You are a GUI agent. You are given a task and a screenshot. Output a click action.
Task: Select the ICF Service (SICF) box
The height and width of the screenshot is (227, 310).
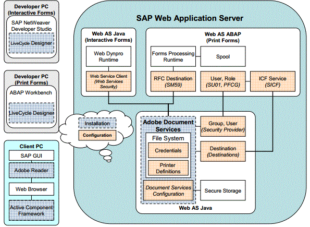click(273, 81)
